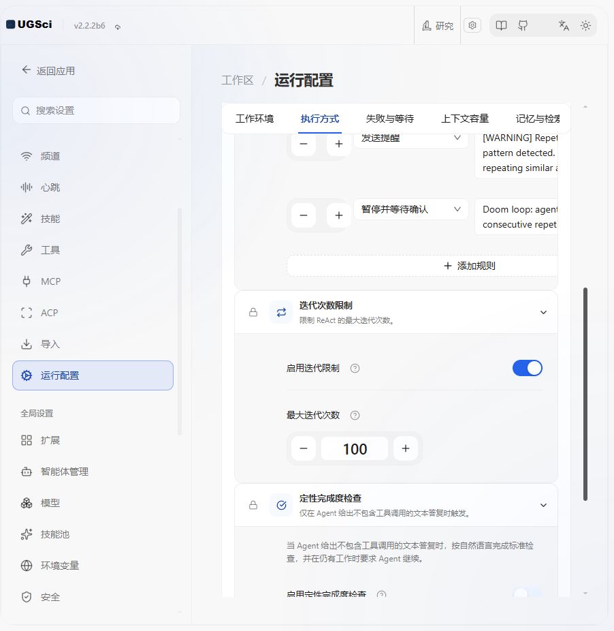Open the documentation book icon
Image resolution: width=614 pixels, height=631 pixels.
[501, 26]
